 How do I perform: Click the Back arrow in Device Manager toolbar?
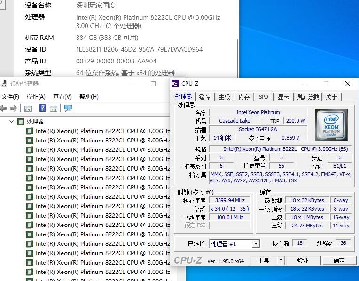(x=3, y=108)
